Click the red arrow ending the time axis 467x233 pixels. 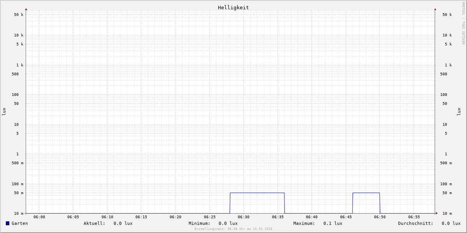point(437,213)
